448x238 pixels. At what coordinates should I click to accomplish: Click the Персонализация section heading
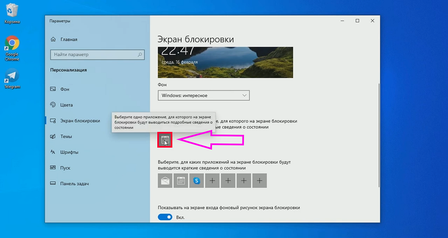click(69, 70)
